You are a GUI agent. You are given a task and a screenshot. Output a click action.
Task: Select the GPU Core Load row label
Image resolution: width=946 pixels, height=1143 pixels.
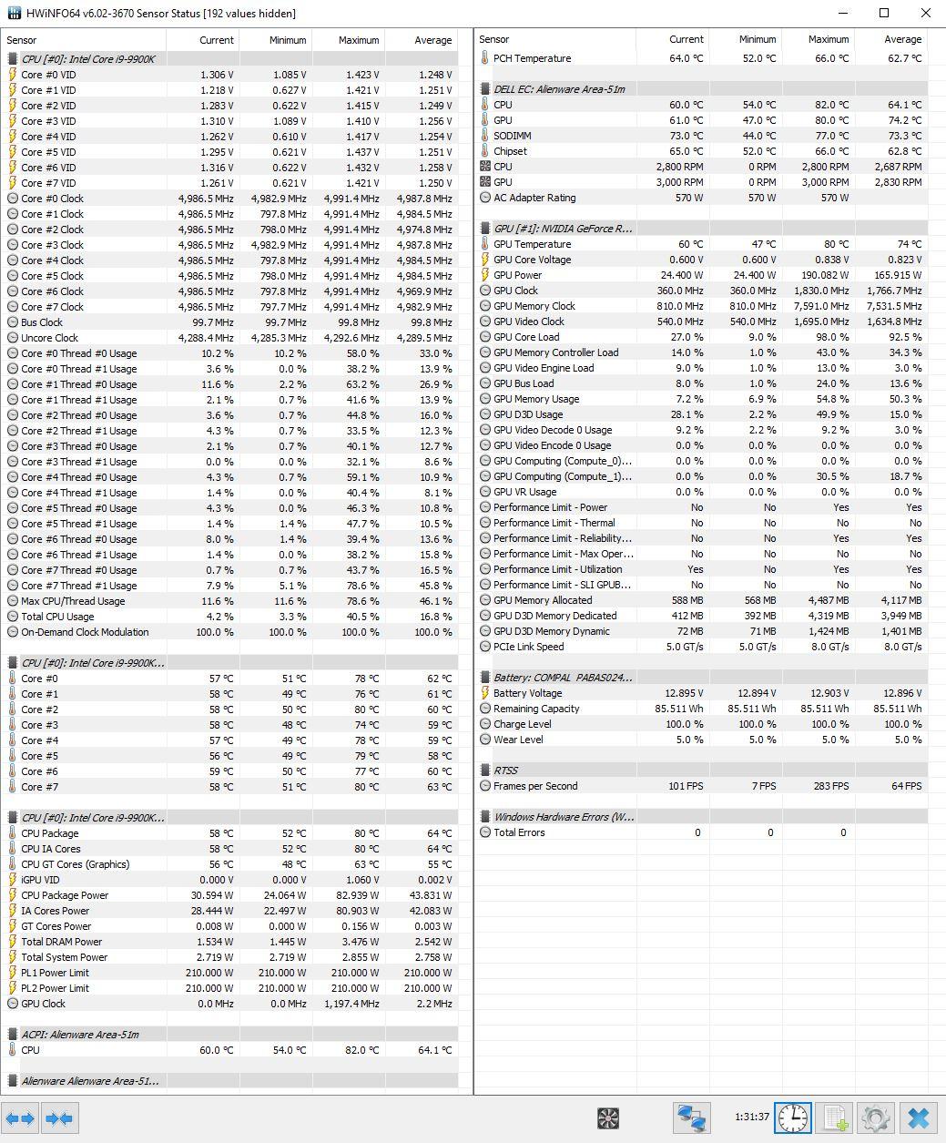(526, 337)
